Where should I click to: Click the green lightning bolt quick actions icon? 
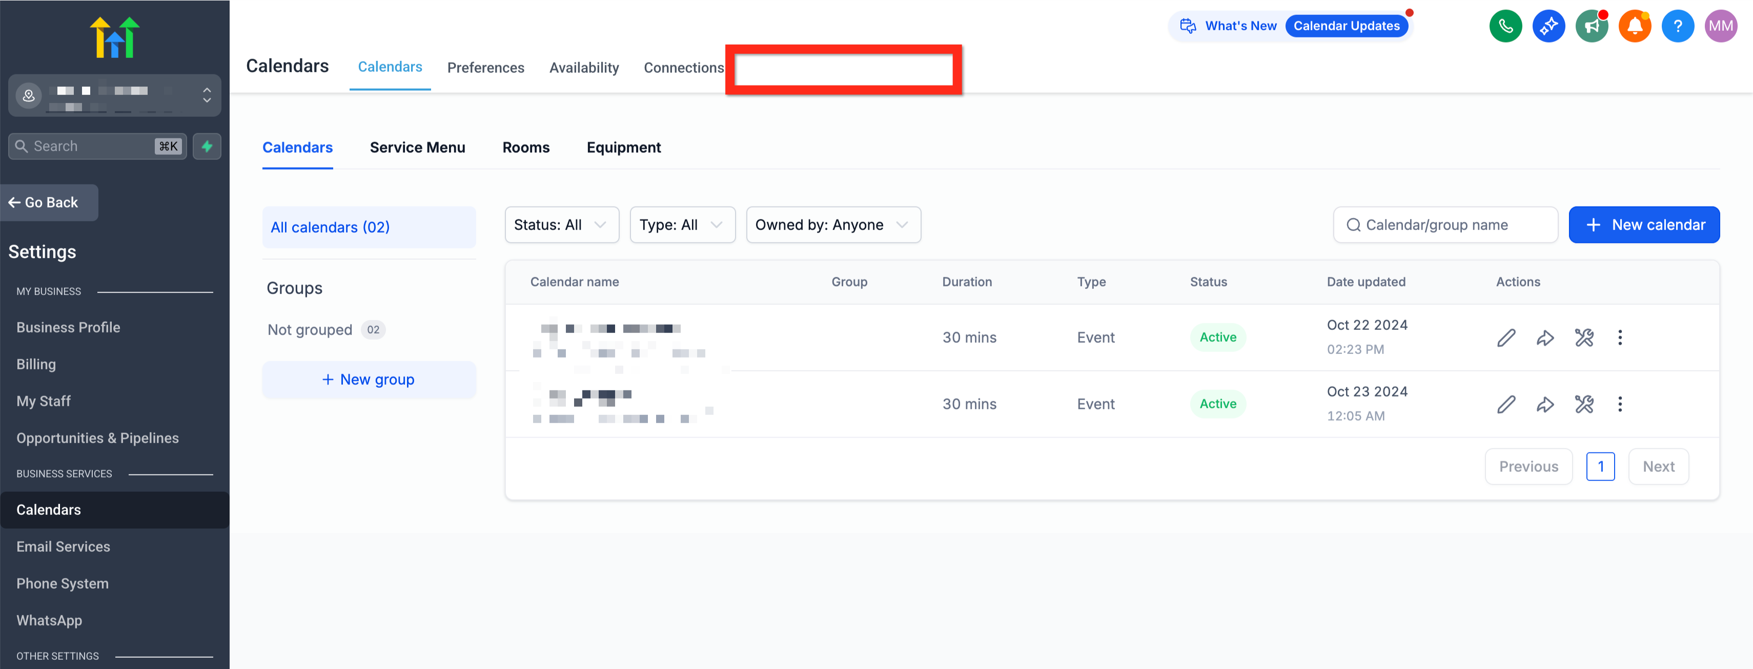(207, 146)
